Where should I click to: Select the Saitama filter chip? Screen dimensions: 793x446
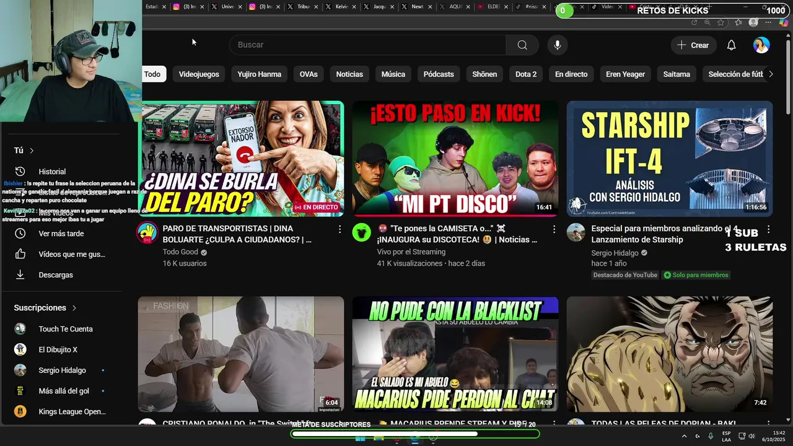coord(677,74)
